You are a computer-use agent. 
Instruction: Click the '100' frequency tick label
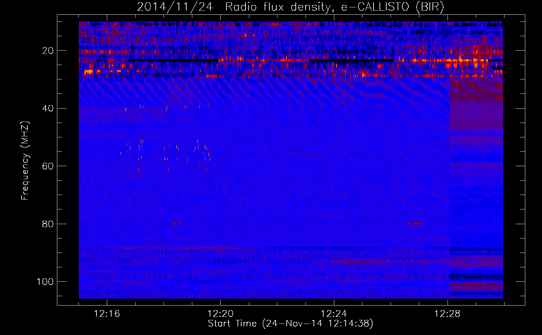point(45,282)
